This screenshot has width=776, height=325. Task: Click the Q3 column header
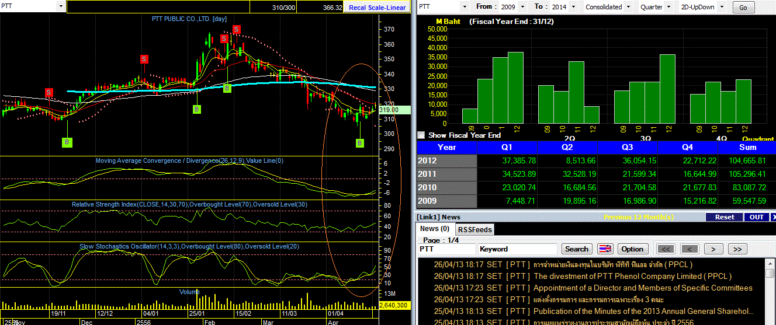point(628,147)
